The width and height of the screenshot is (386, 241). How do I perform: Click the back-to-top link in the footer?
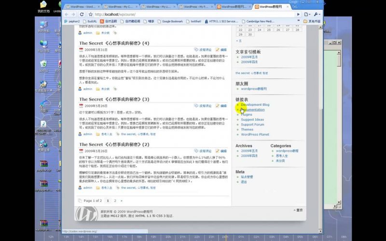(298, 210)
